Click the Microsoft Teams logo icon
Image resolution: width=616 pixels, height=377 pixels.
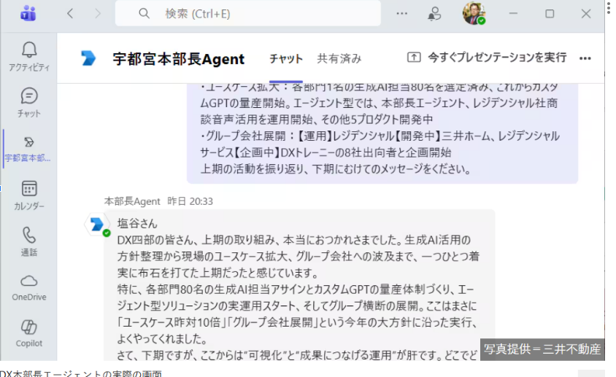point(28,13)
